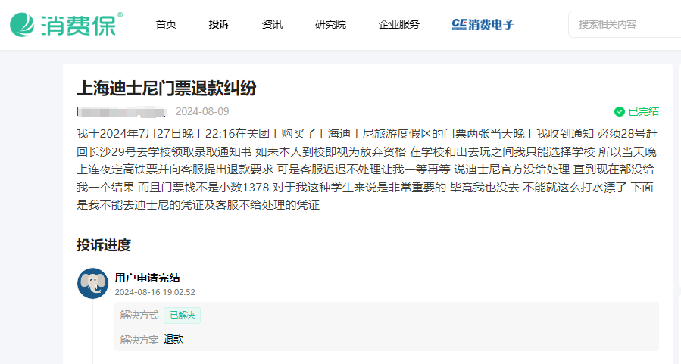Go to 资讯 section

tap(272, 24)
